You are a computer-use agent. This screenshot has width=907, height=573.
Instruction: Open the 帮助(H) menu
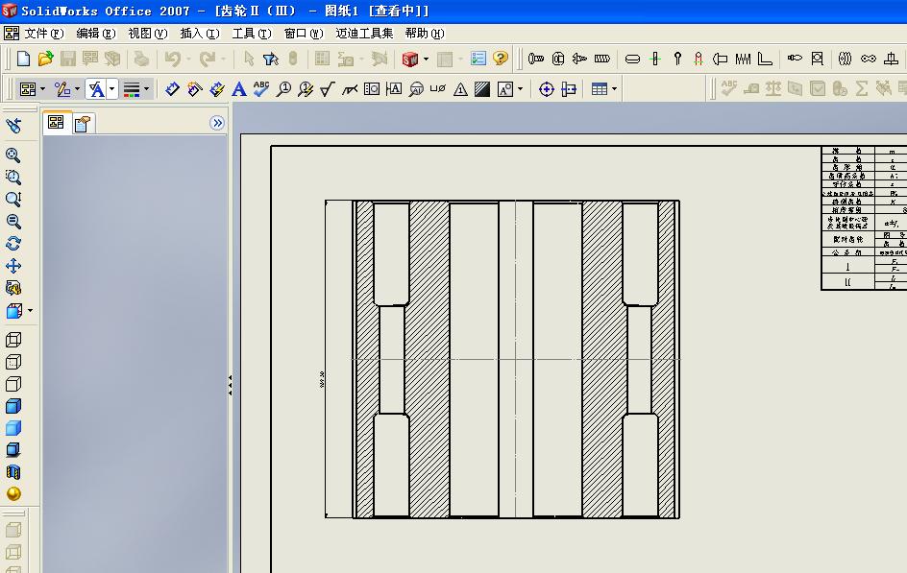(x=425, y=34)
